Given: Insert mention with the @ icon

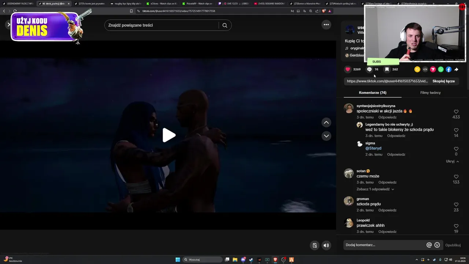Looking at the screenshot, I should [429, 245].
